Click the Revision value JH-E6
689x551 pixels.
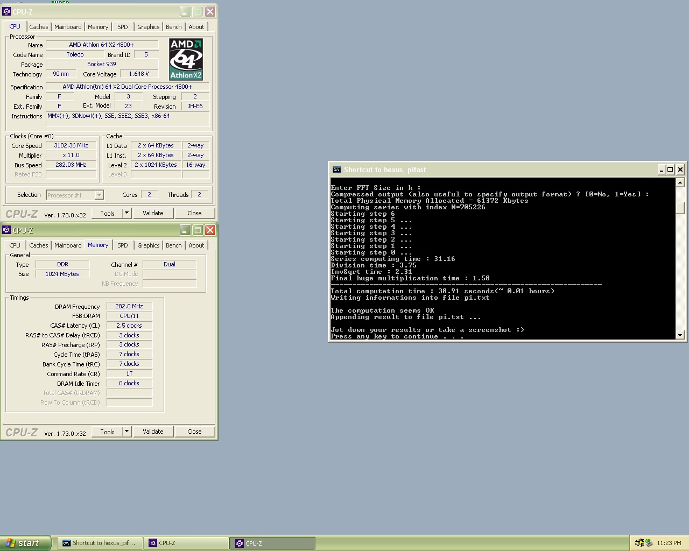pyautogui.click(x=195, y=106)
